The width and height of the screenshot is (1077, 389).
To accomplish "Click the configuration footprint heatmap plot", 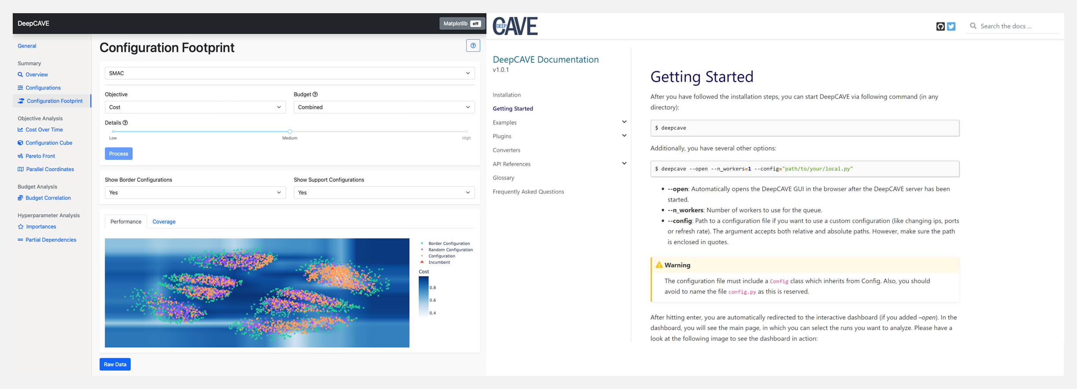I will click(257, 293).
